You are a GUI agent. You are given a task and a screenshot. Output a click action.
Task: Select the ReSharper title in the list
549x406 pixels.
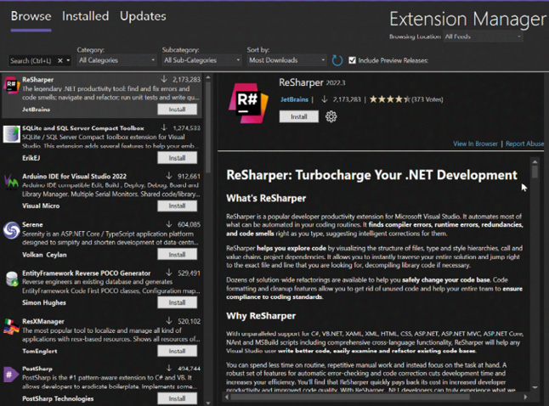[37, 80]
